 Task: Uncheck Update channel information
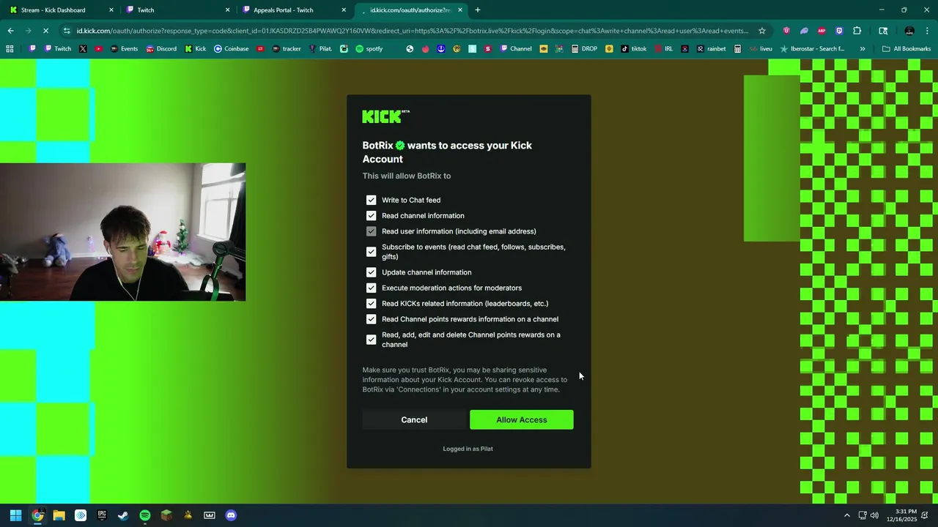point(371,272)
